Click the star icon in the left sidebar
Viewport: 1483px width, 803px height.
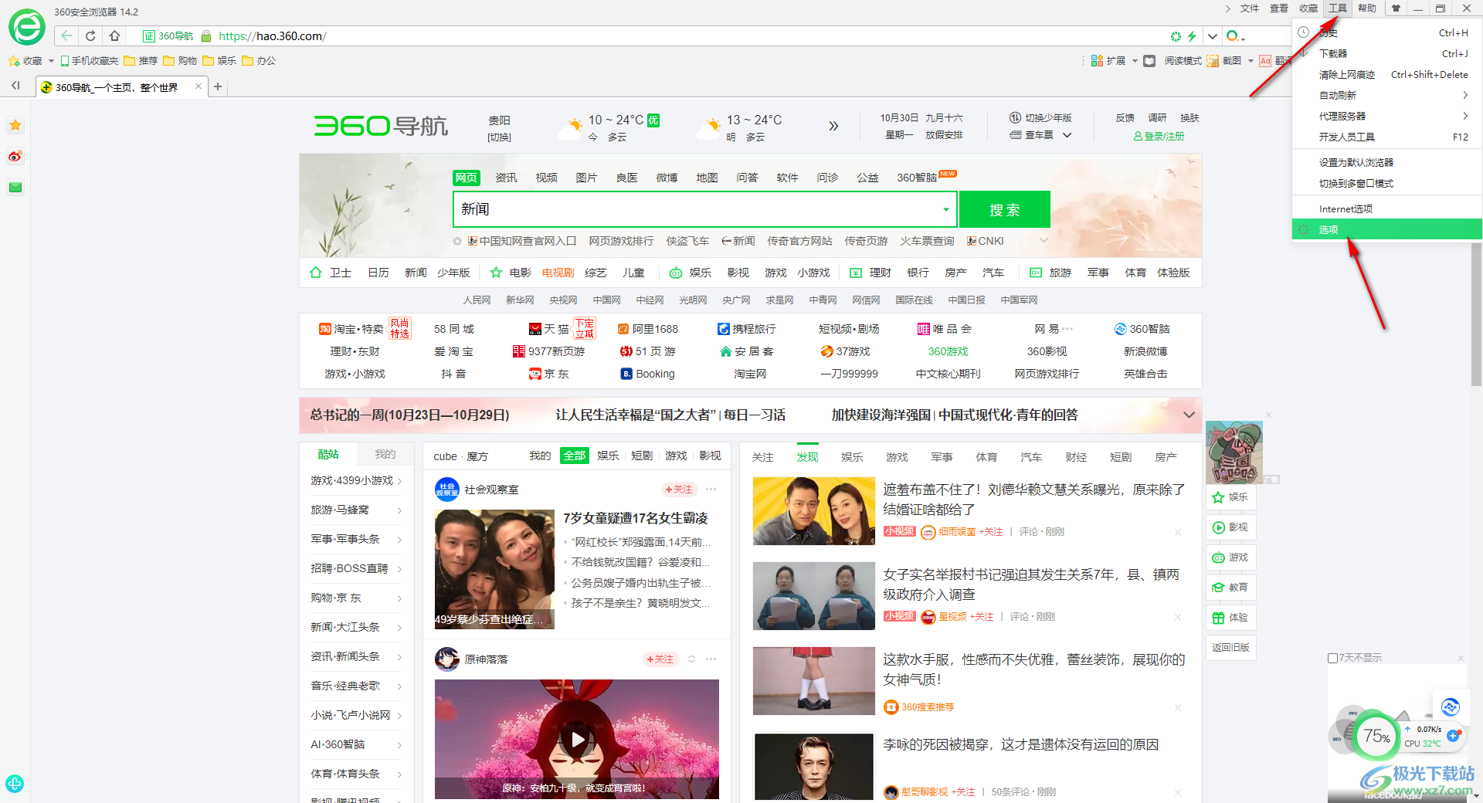point(15,125)
